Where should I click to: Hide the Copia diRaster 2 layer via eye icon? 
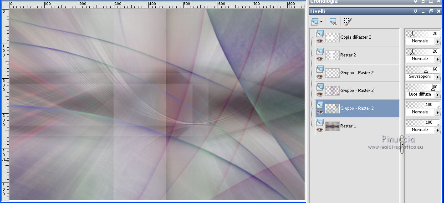[x=320, y=41]
